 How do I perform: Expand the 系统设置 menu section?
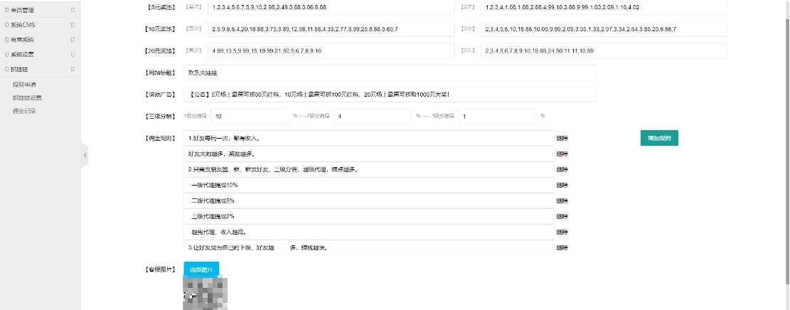pos(73,55)
